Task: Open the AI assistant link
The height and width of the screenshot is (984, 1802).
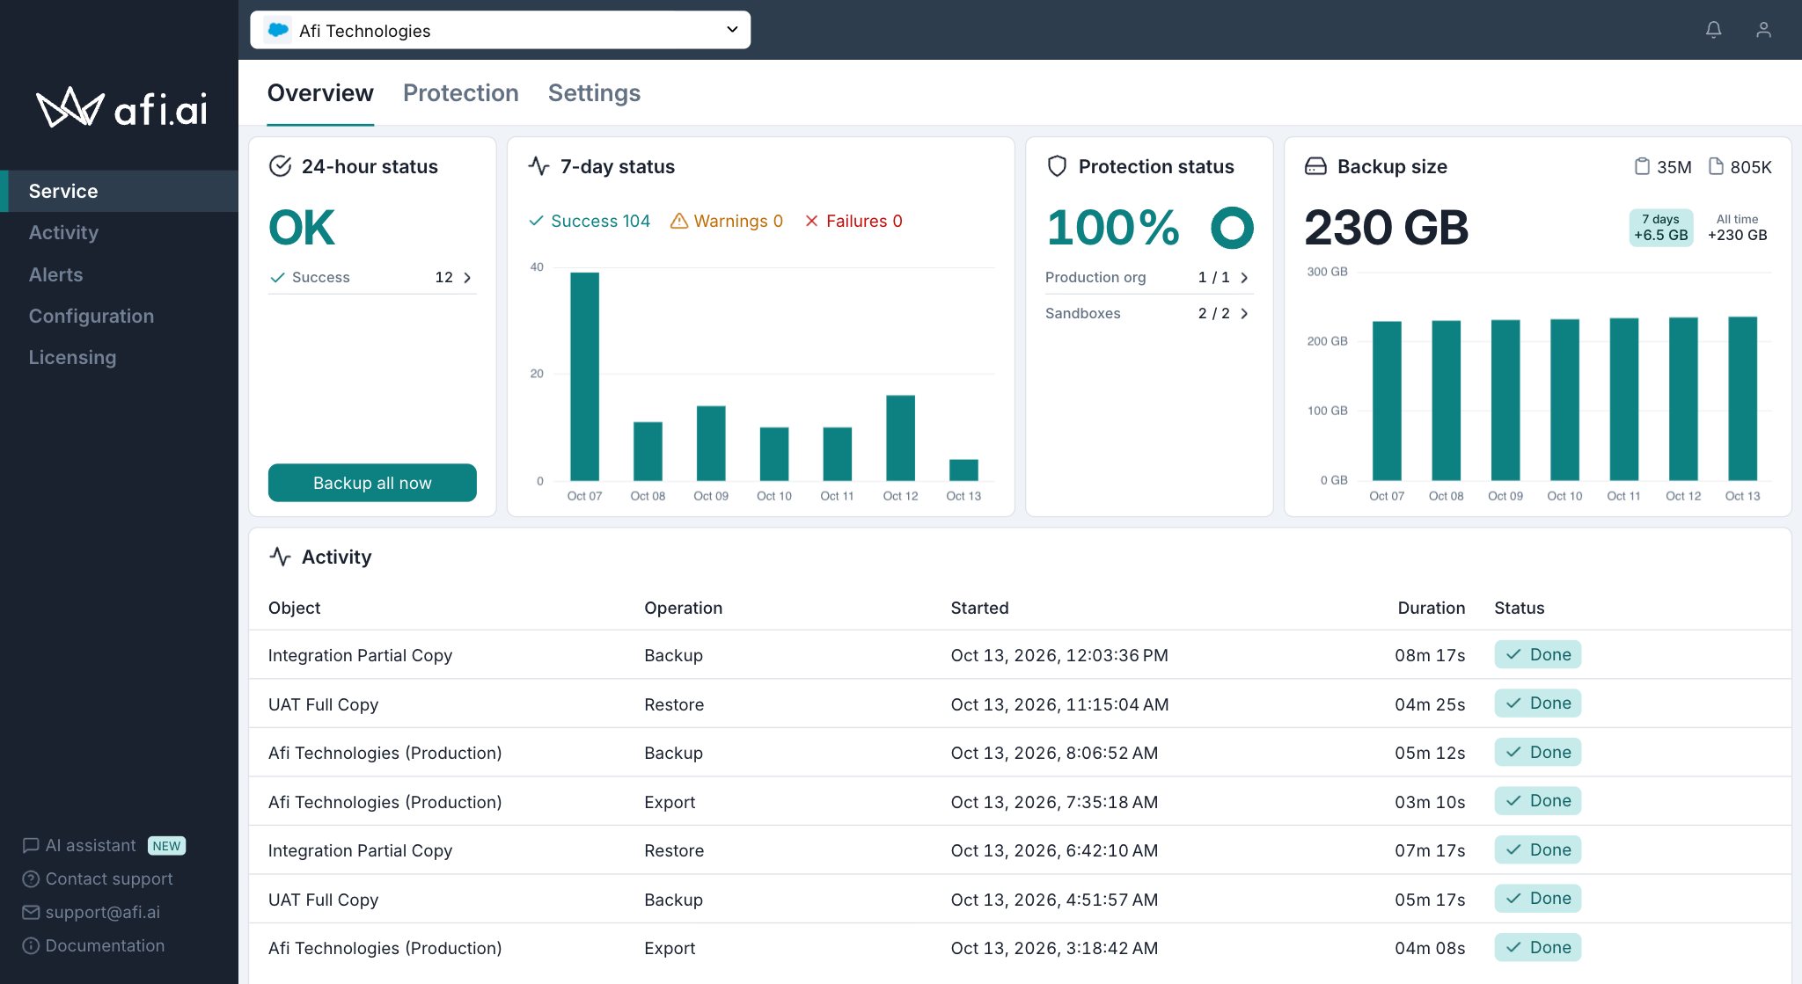Action: point(91,845)
